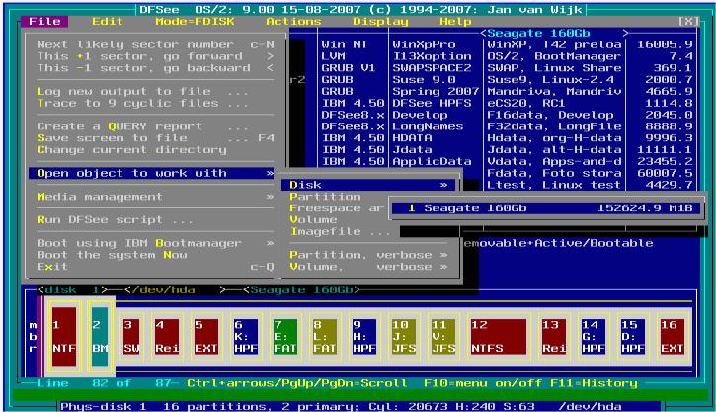Choose Save screen to file
The height and width of the screenshot is (412, 716).
coord(155,138)
